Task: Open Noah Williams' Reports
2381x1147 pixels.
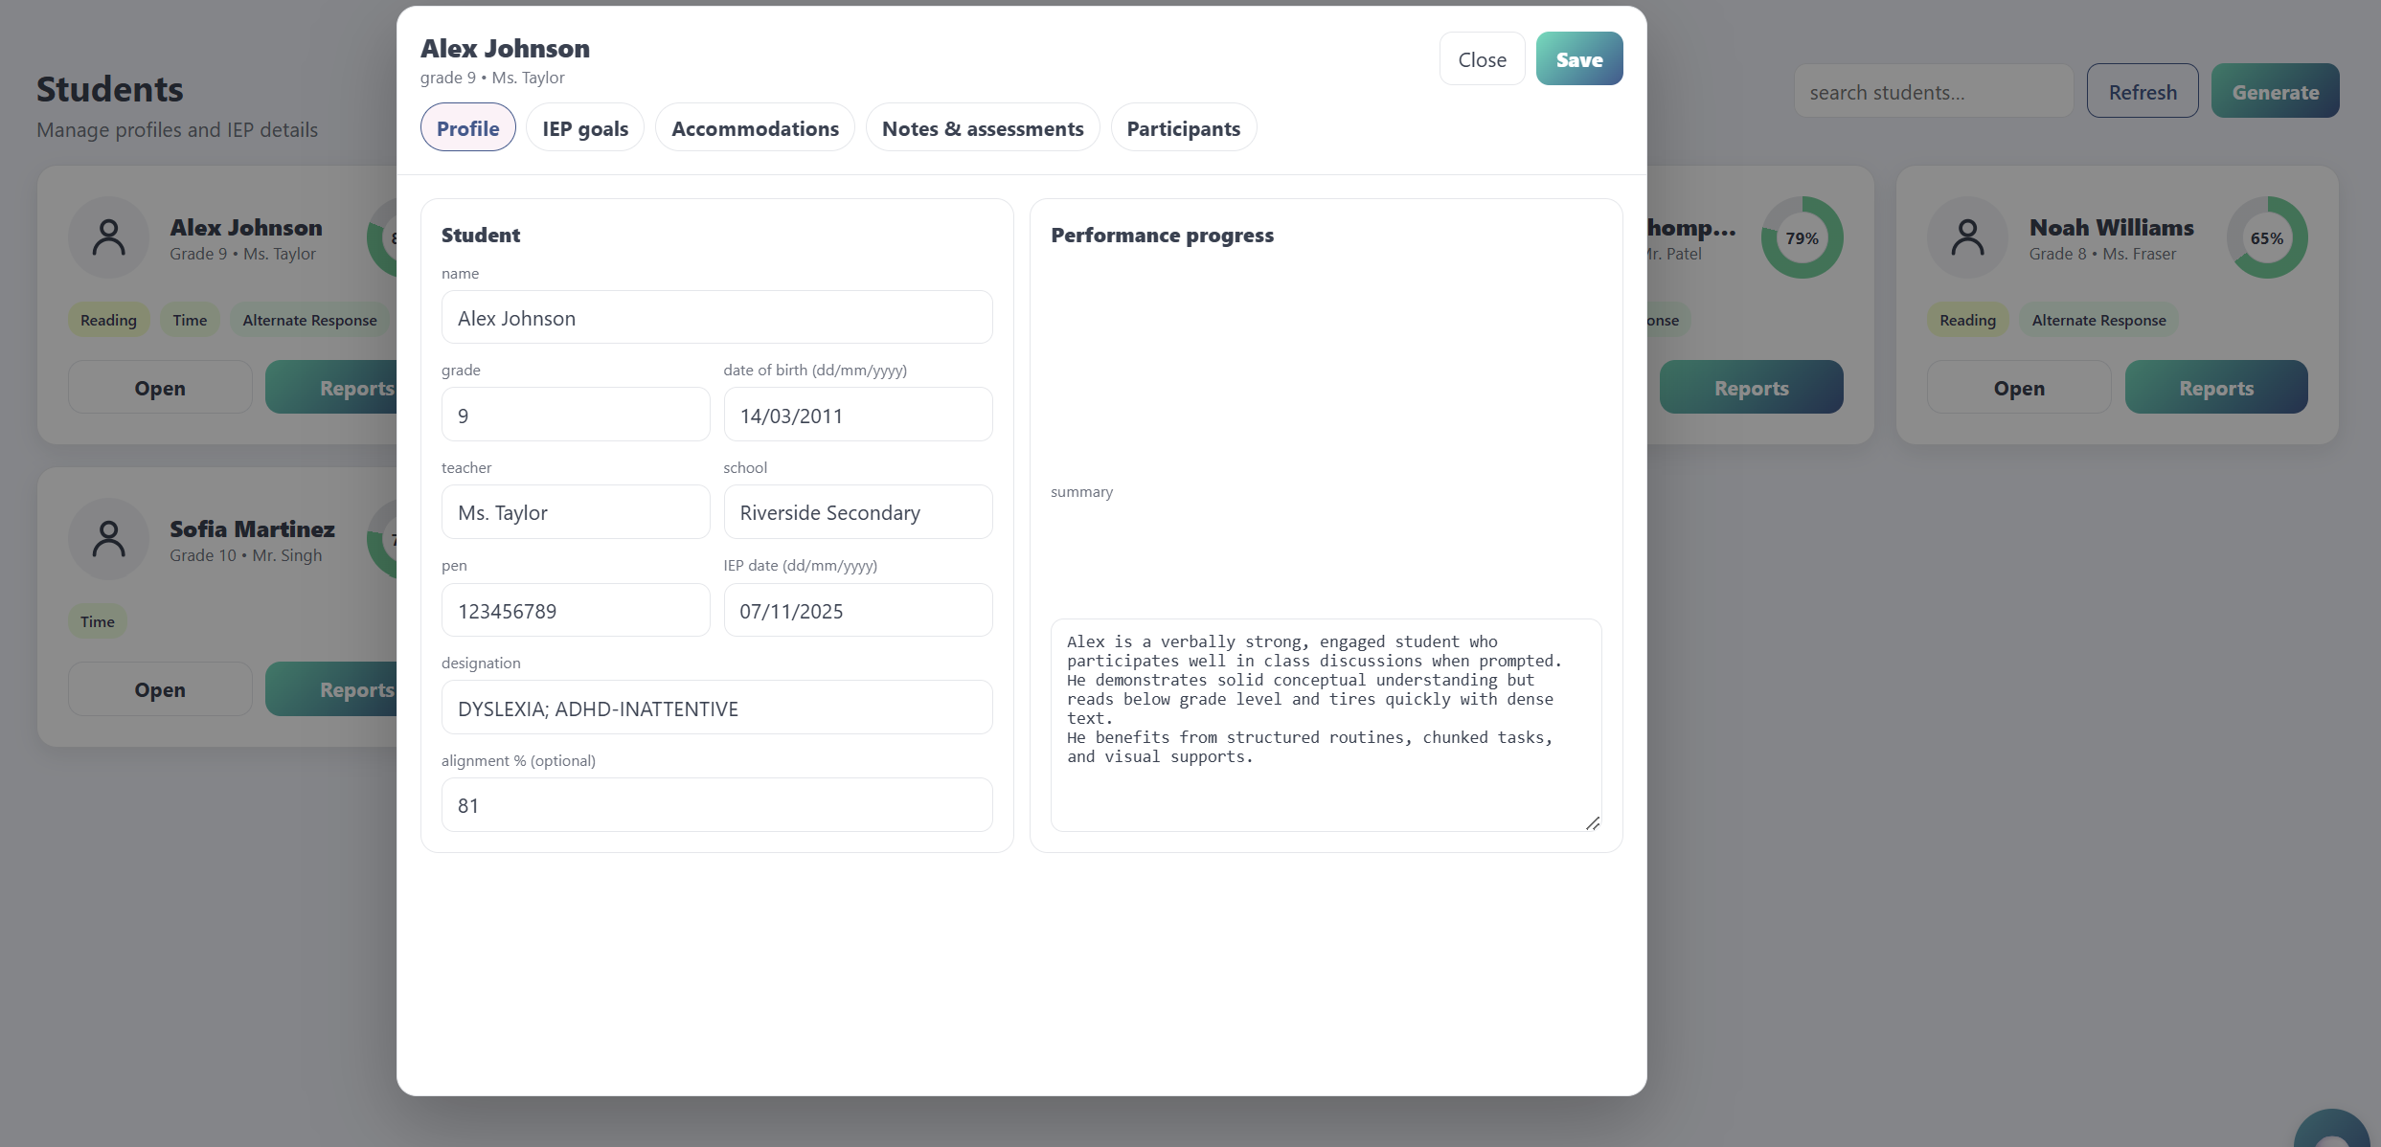Action: (x=2215, y=388)
